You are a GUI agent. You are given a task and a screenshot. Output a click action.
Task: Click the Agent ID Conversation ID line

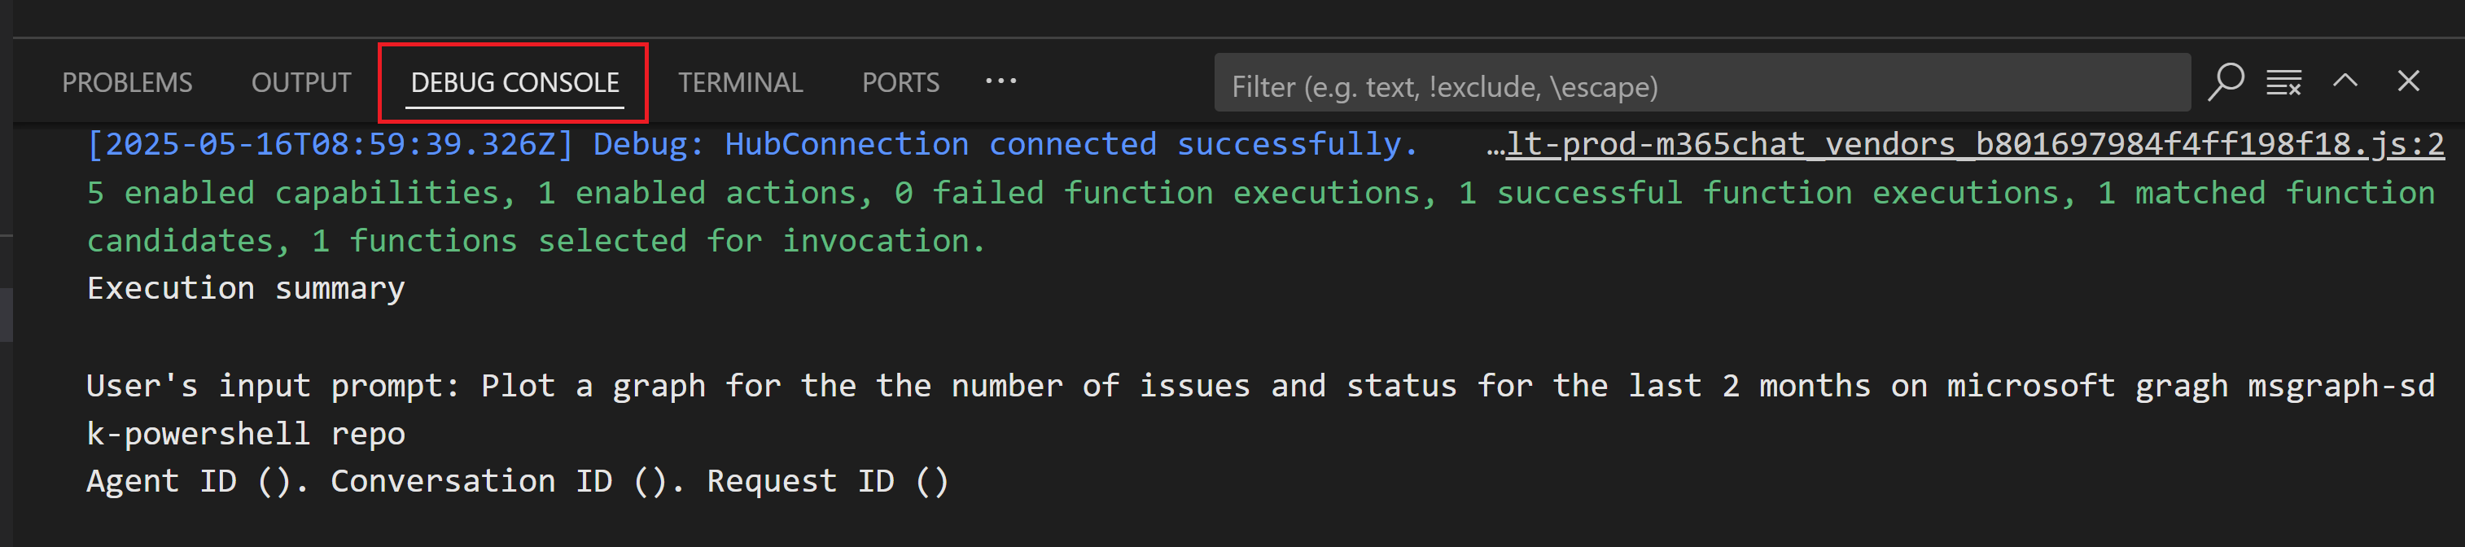click(x=517, y=481)
